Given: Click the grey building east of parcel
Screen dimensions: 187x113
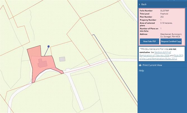Looking at the screenshot, I should pos(62,59).
